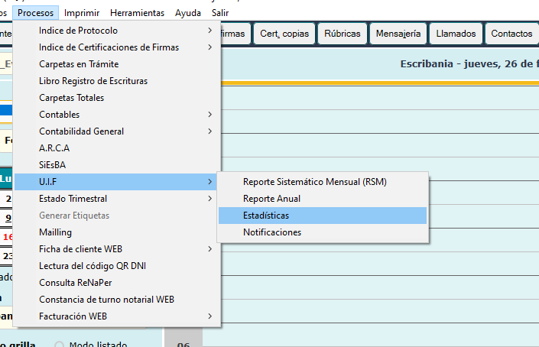Click the Llamados button

(456, 34)
